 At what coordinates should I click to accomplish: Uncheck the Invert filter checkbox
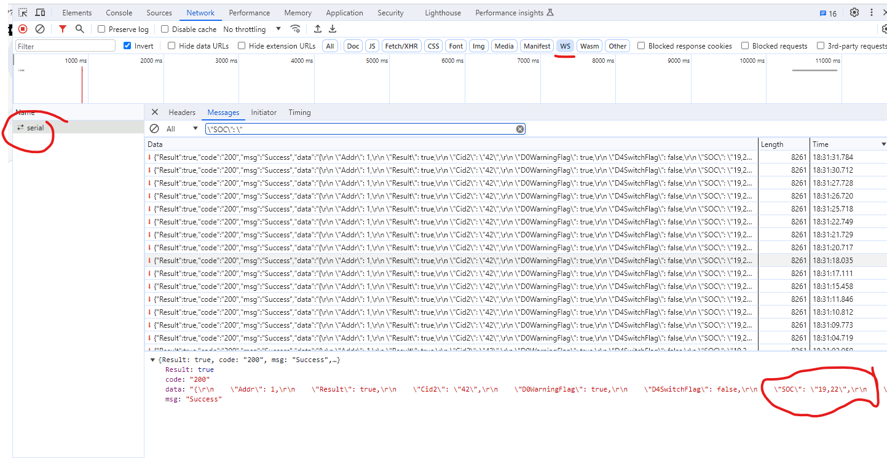pyautogui.click(x=127, y=46)
